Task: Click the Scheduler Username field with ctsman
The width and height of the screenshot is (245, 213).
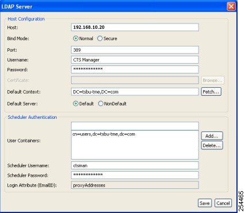Action: pos(135,165)
